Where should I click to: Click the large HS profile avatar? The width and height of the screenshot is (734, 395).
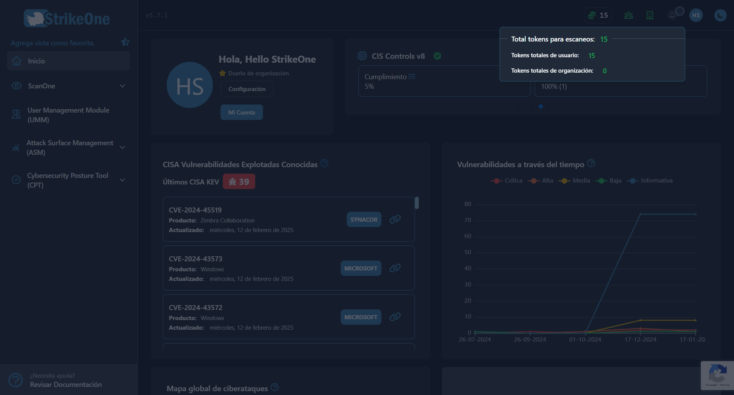(190, 85)
